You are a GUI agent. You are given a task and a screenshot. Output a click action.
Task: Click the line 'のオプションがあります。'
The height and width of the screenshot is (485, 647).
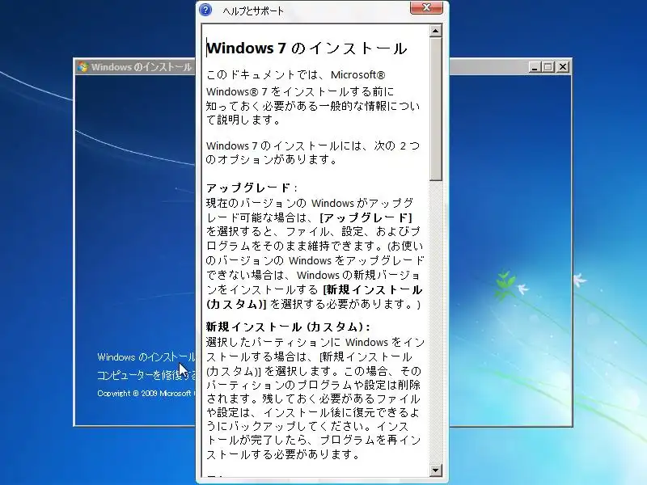tap(272, 159)
